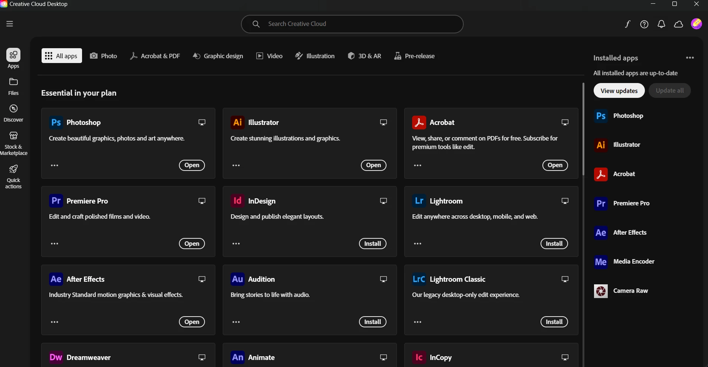Click the Illustrator card Ai icon

point(238,122)
